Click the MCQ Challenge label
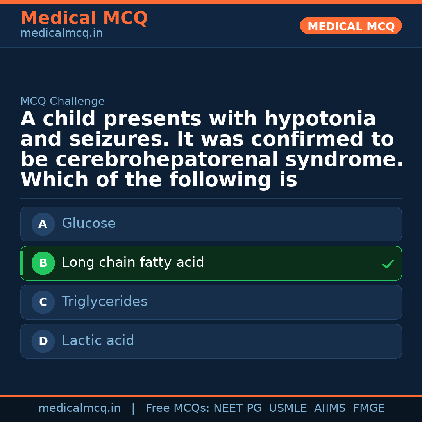This screenshot has height=422, width=422. pos(63,102)
